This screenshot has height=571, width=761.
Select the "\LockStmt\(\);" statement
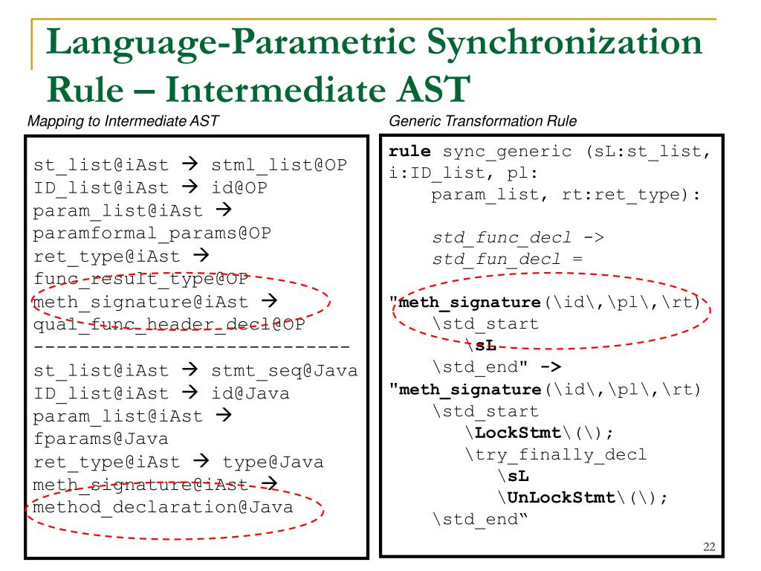coord(540,433)
